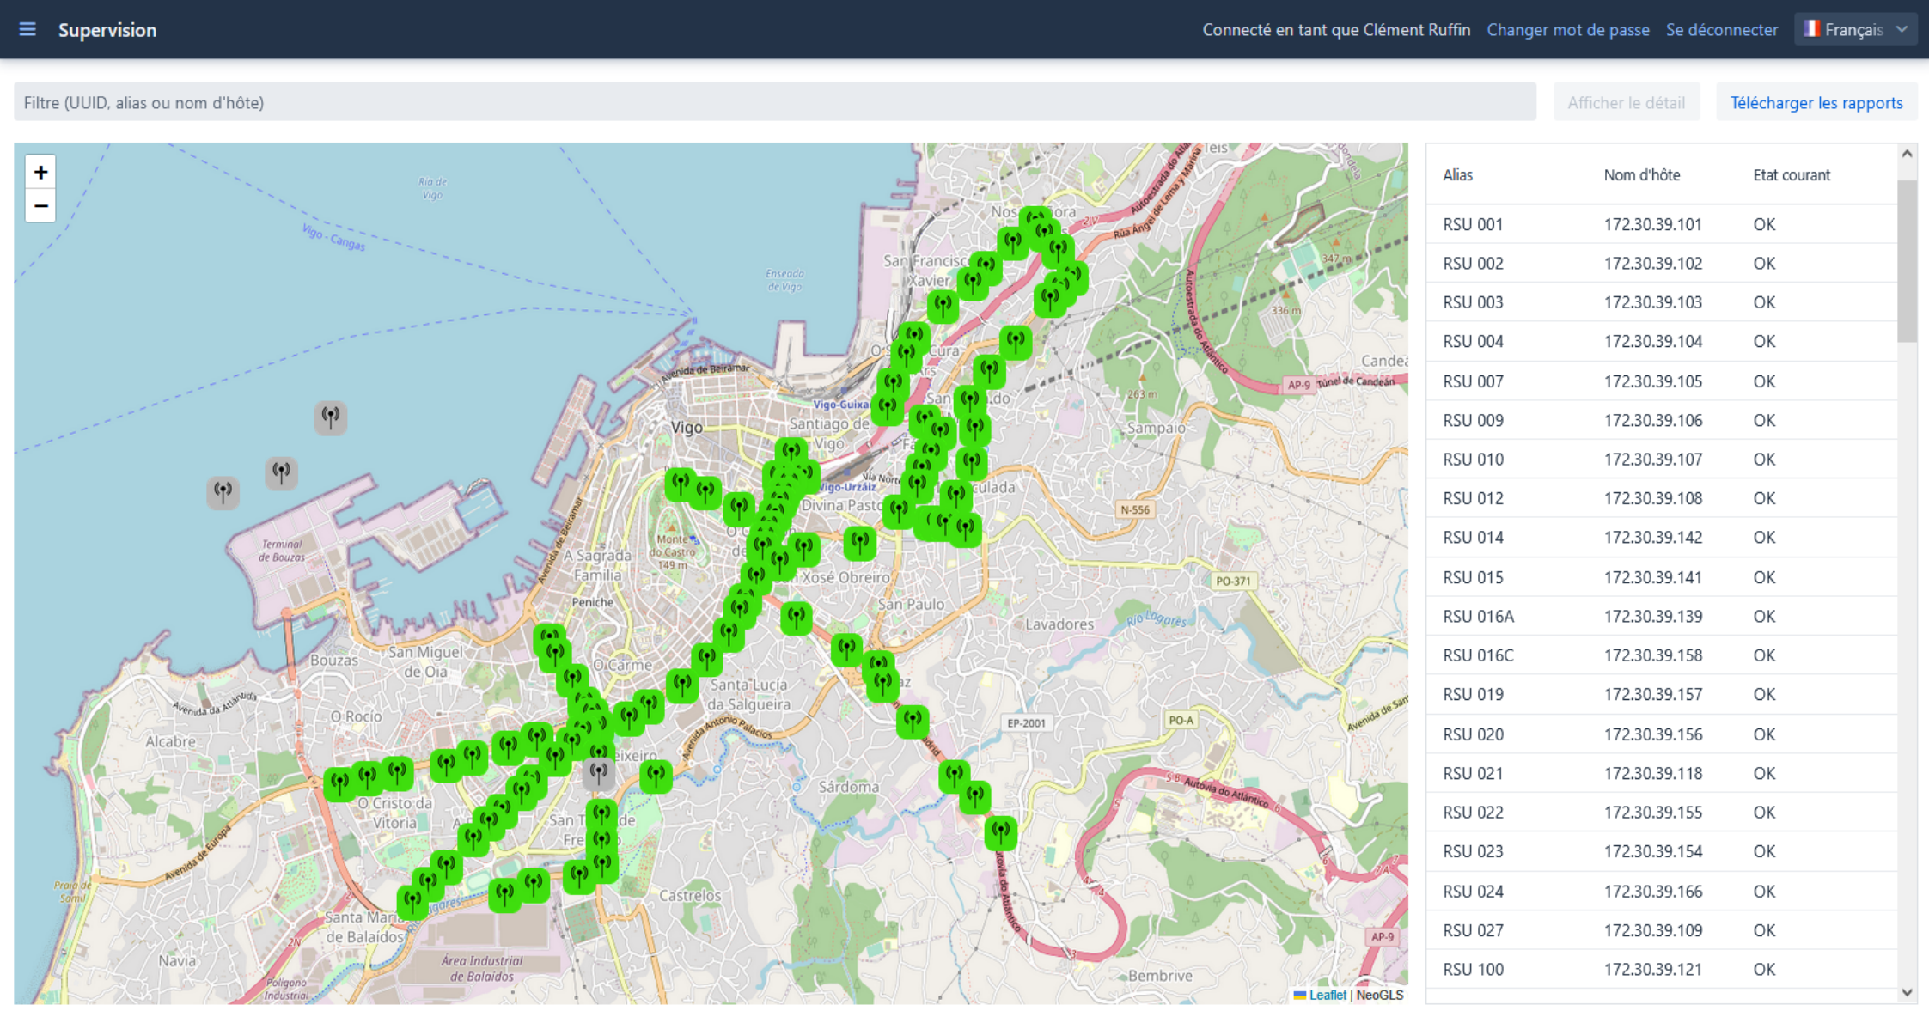
Task: Select row RSU 009
Action: (x=1661, y=420)
